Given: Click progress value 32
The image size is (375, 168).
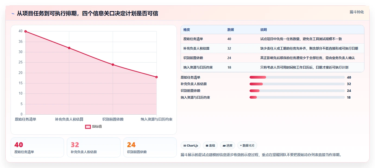Looking at the screenshot, I should coord(349,84).
